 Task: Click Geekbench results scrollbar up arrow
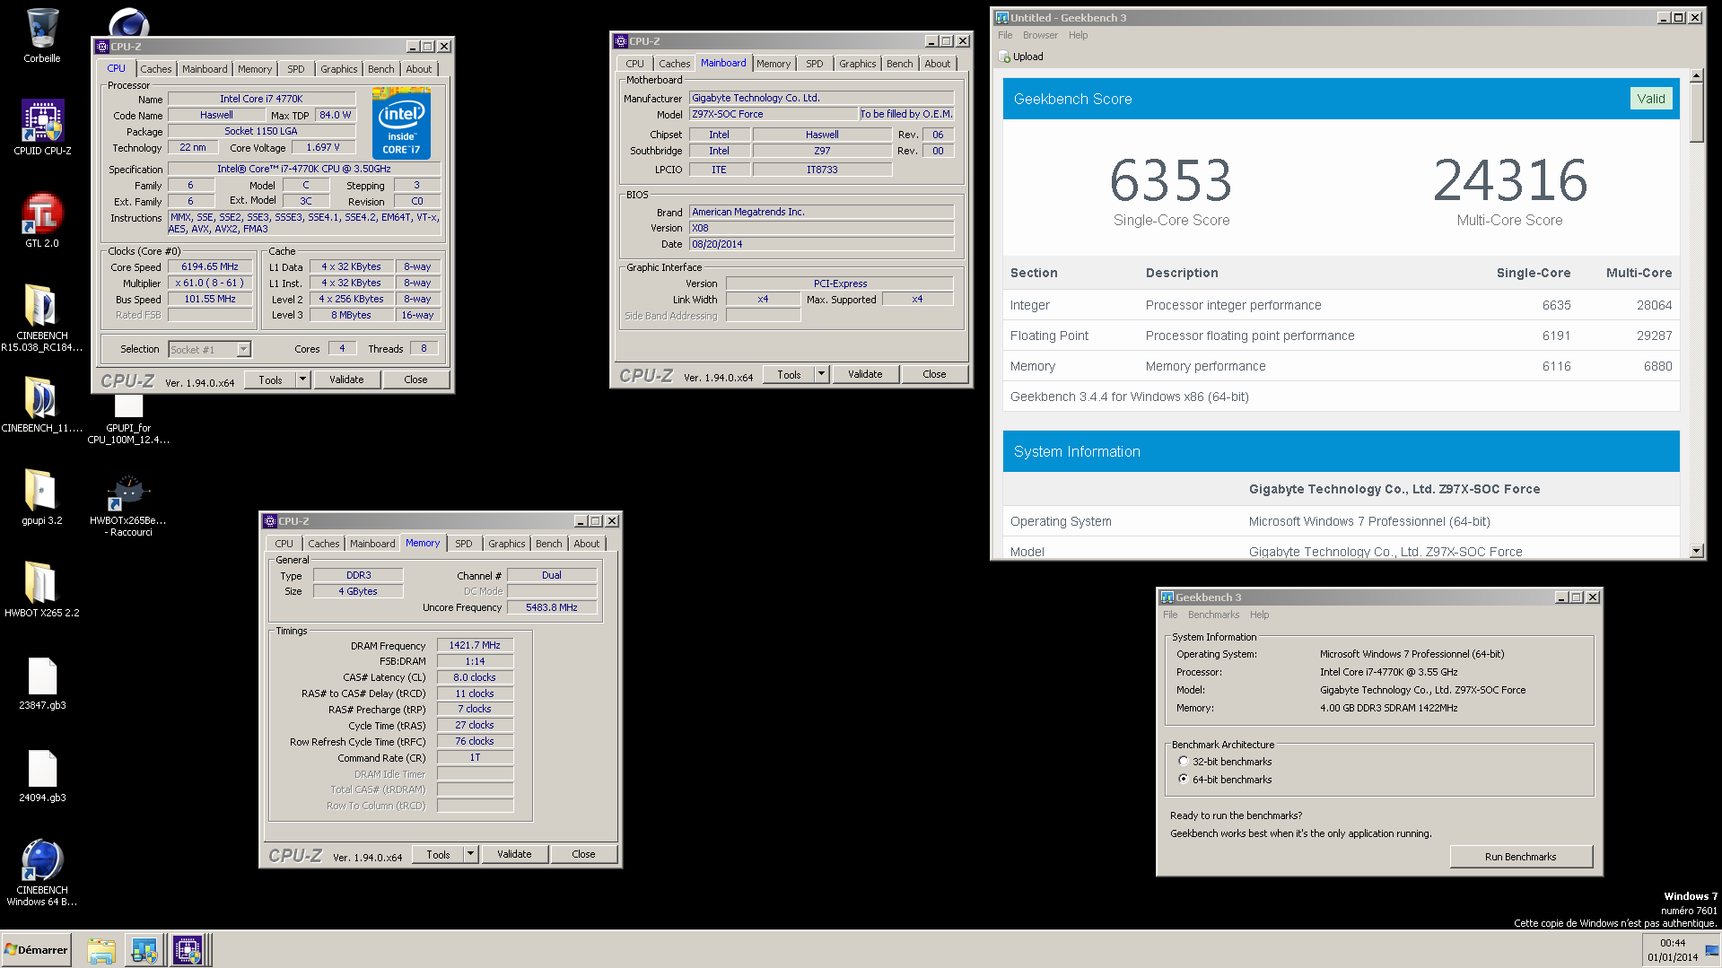coord(1696,75)
